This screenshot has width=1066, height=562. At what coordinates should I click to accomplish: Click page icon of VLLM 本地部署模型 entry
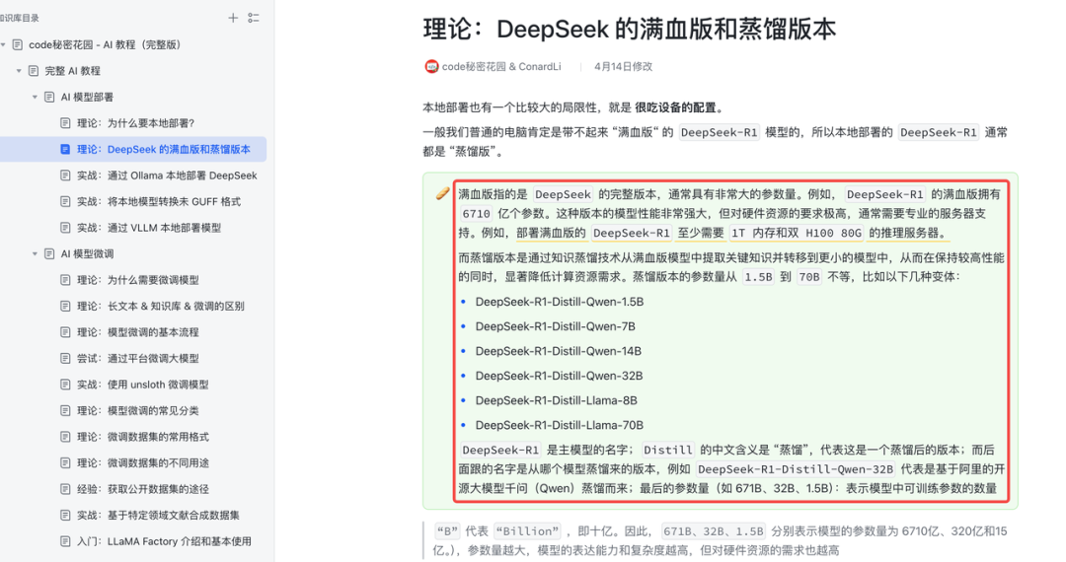point(65,228)
